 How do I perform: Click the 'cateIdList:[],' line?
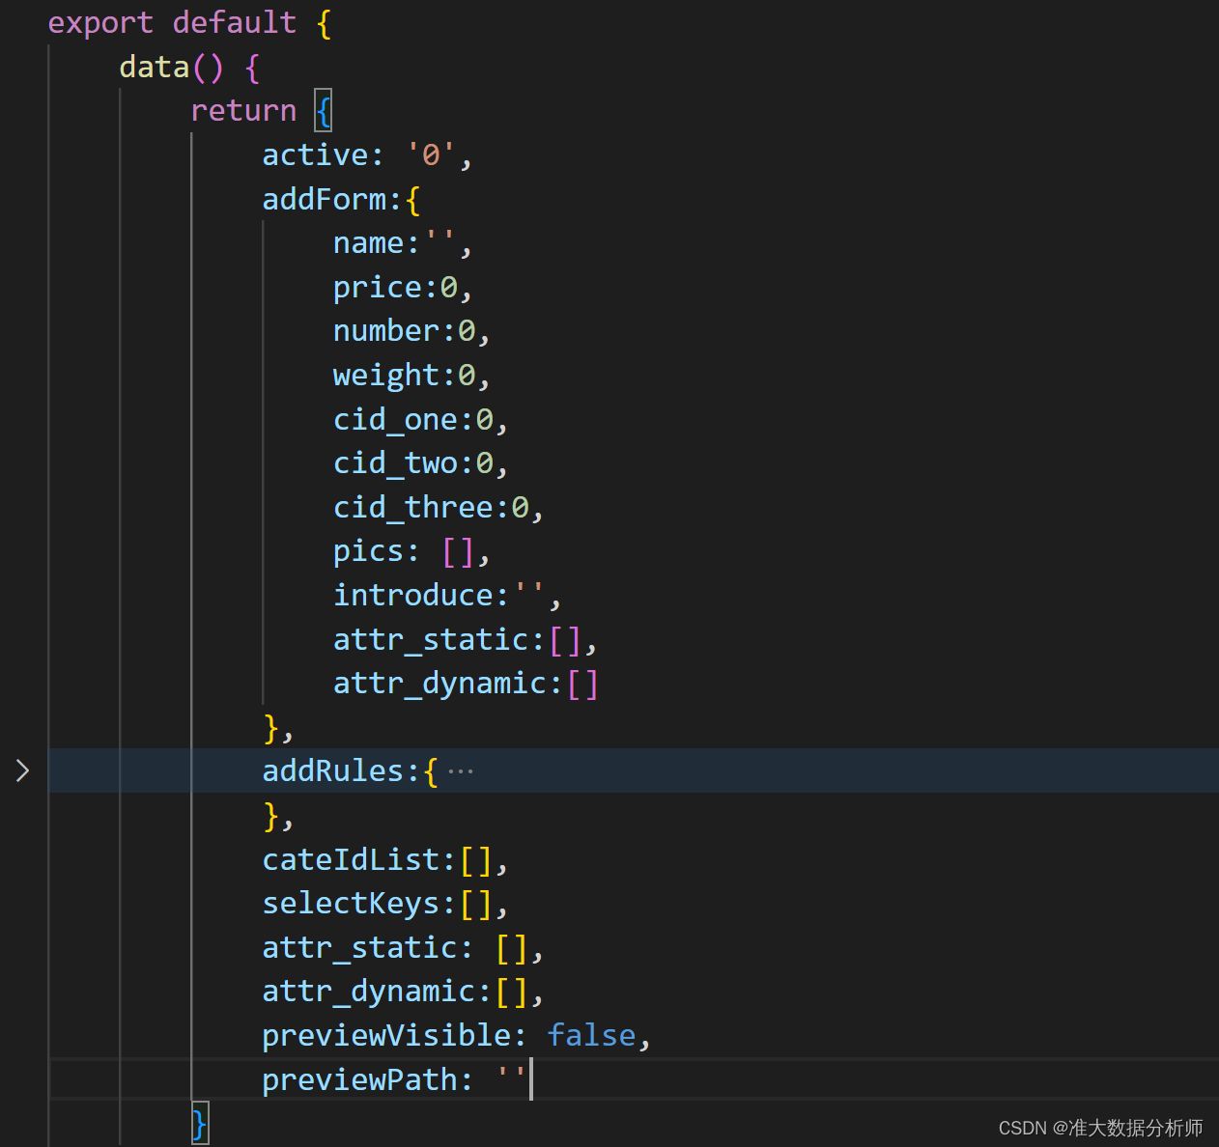(385, 859)
